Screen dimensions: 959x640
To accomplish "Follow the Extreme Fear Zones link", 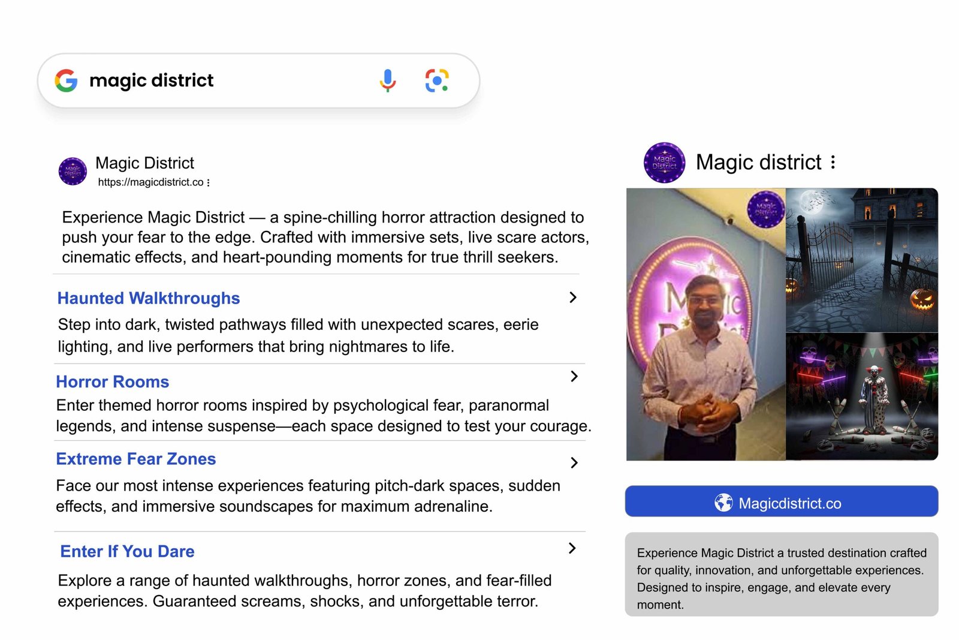I will 136,459.
